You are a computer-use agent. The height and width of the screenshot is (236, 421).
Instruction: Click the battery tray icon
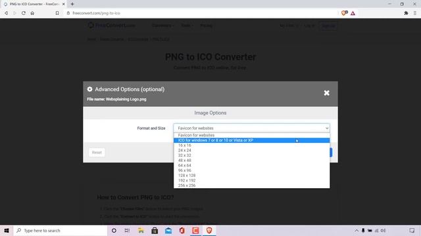coord(370,230)
